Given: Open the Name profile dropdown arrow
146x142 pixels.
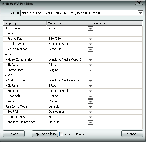Looking at the screenshot, I should click(x=140, y=13).
